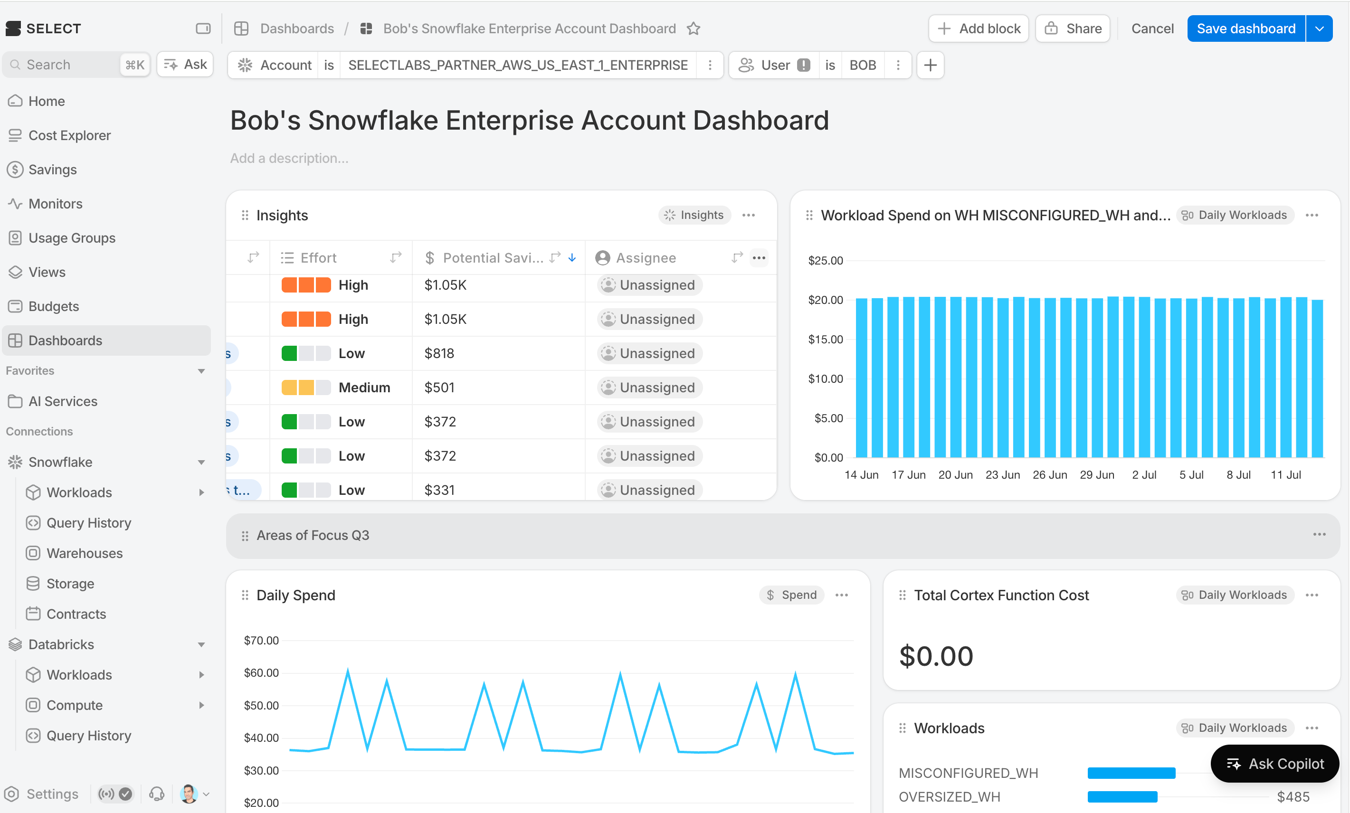The height and width of the screenshot is (813, 1350).
Task: Open Areas of Focus Q3 options
Action: point(1319,535)
